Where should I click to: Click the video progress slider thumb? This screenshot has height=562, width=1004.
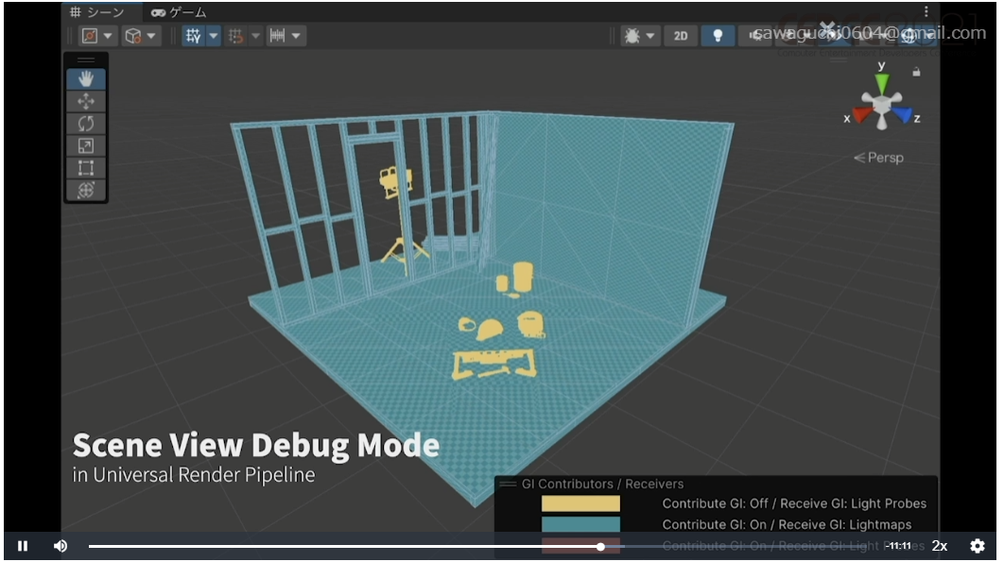point(600,547)
